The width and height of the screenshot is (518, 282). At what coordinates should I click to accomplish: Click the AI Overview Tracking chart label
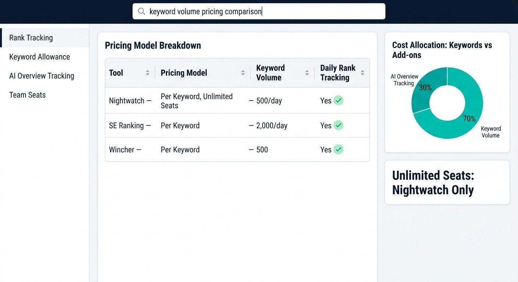pyautogui.click(x=404, y=80)
